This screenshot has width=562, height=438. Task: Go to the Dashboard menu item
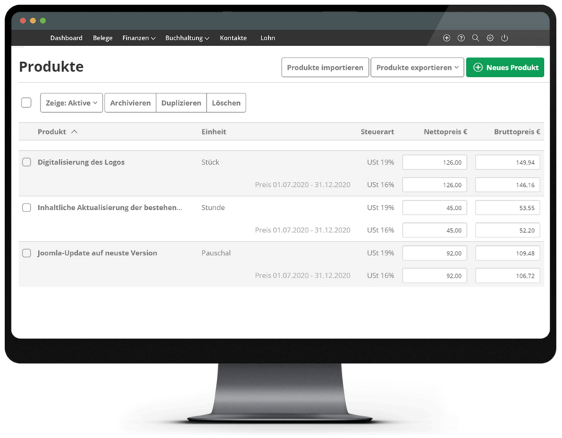[66, 38]
